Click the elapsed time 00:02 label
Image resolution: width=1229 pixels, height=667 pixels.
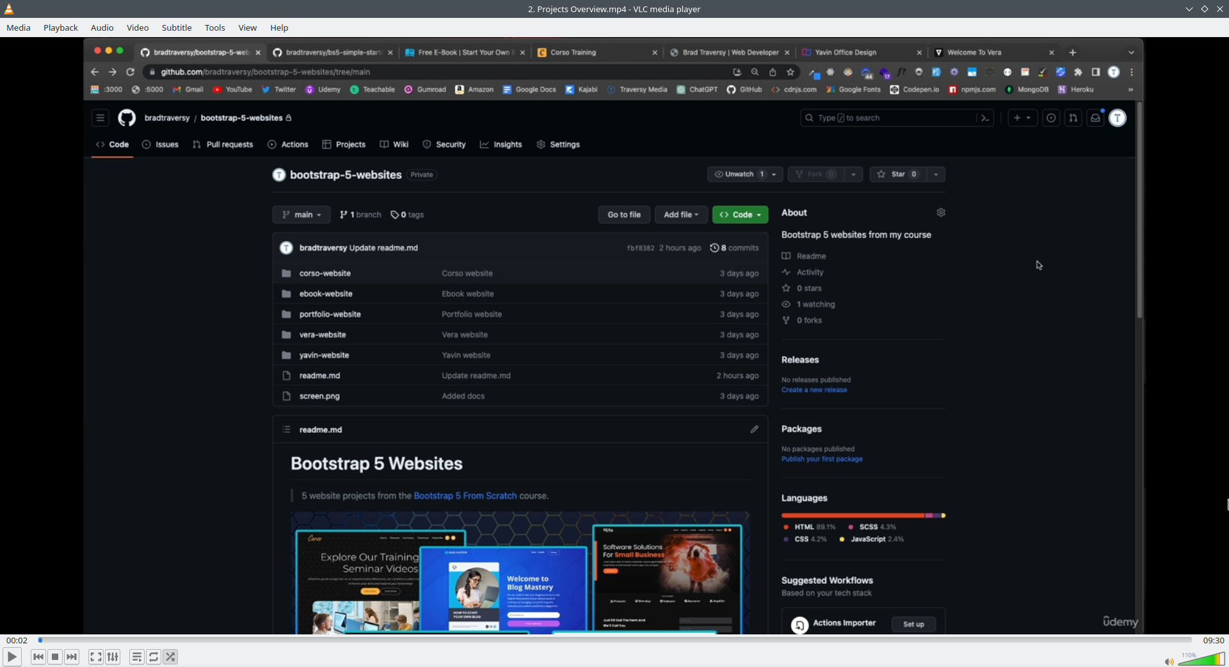17,640
